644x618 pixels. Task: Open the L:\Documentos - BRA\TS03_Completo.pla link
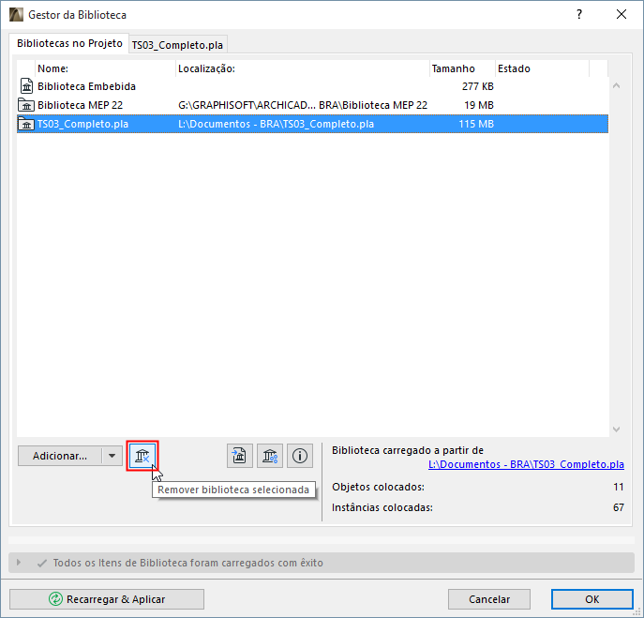point(526,464)
